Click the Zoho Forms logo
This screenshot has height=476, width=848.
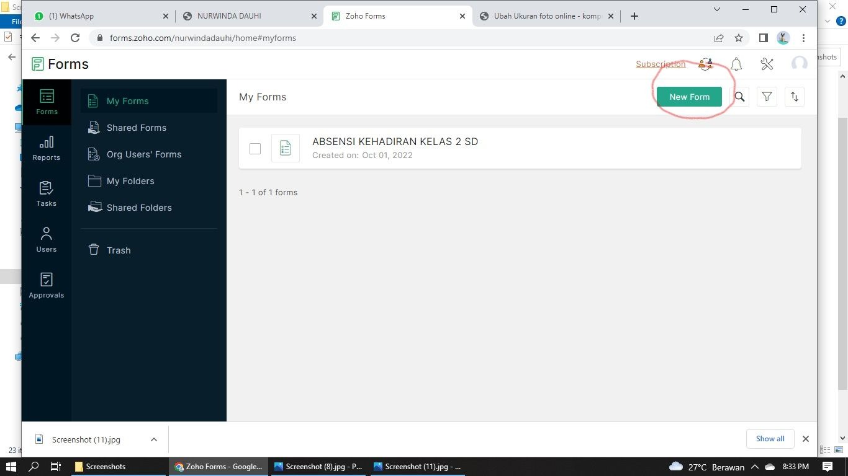click(x=60, y=64)
